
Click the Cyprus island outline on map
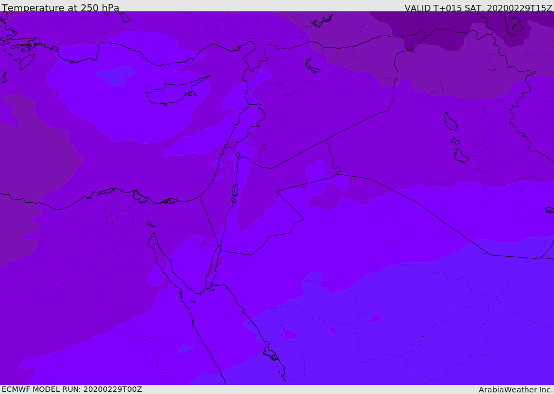(x=178, y=91)
